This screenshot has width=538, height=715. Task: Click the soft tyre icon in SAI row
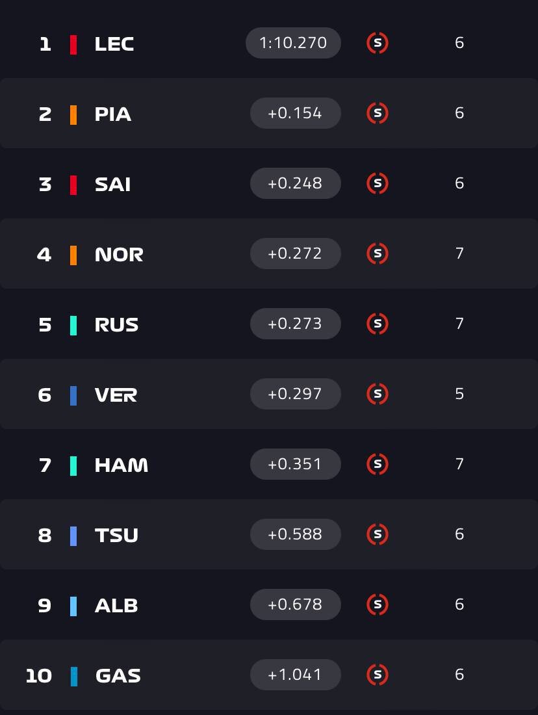pos(378,184)
